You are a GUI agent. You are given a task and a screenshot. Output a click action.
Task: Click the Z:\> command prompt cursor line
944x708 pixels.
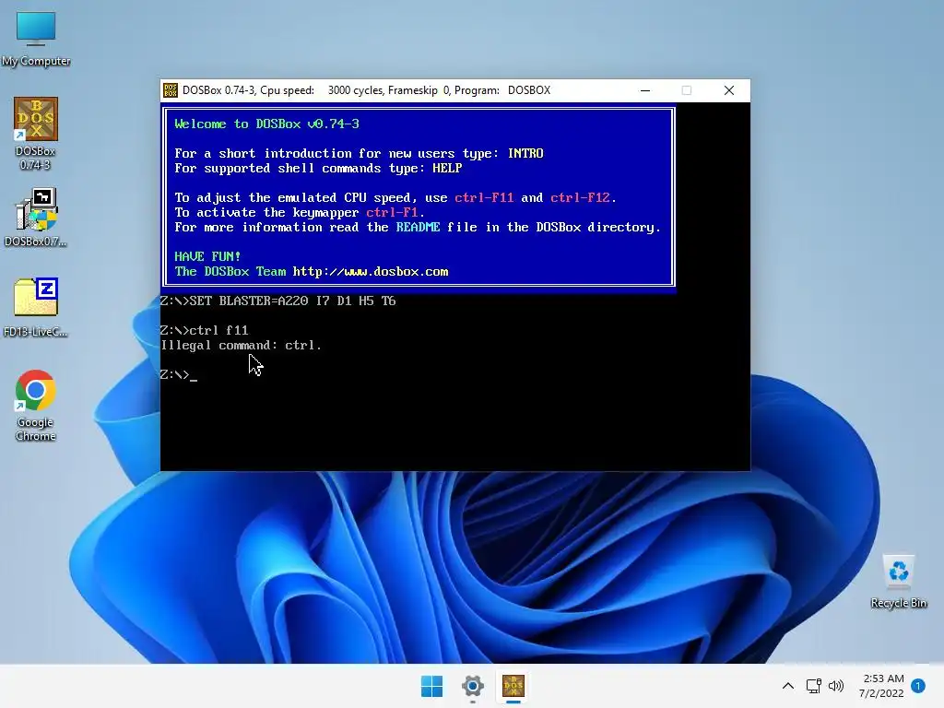click(179, 374)
